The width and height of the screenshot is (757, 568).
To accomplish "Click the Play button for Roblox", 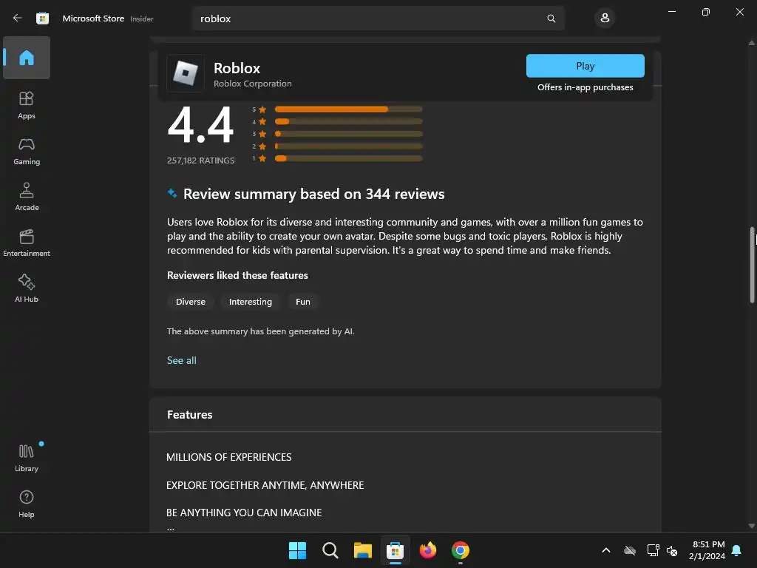I will tap(585, 66).
